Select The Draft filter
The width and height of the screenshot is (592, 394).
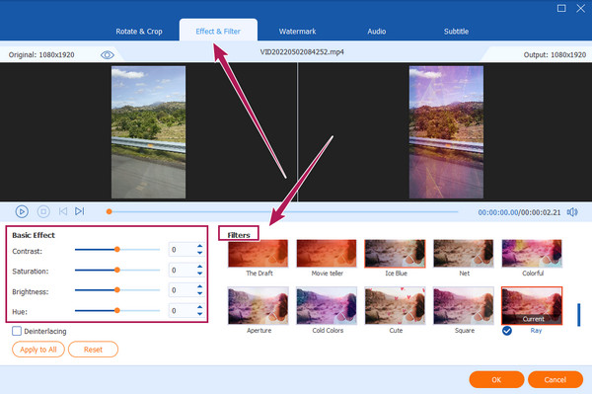[259, 254]
